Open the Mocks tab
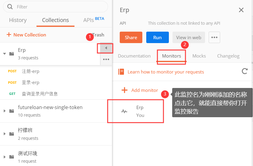 point(199,56)
